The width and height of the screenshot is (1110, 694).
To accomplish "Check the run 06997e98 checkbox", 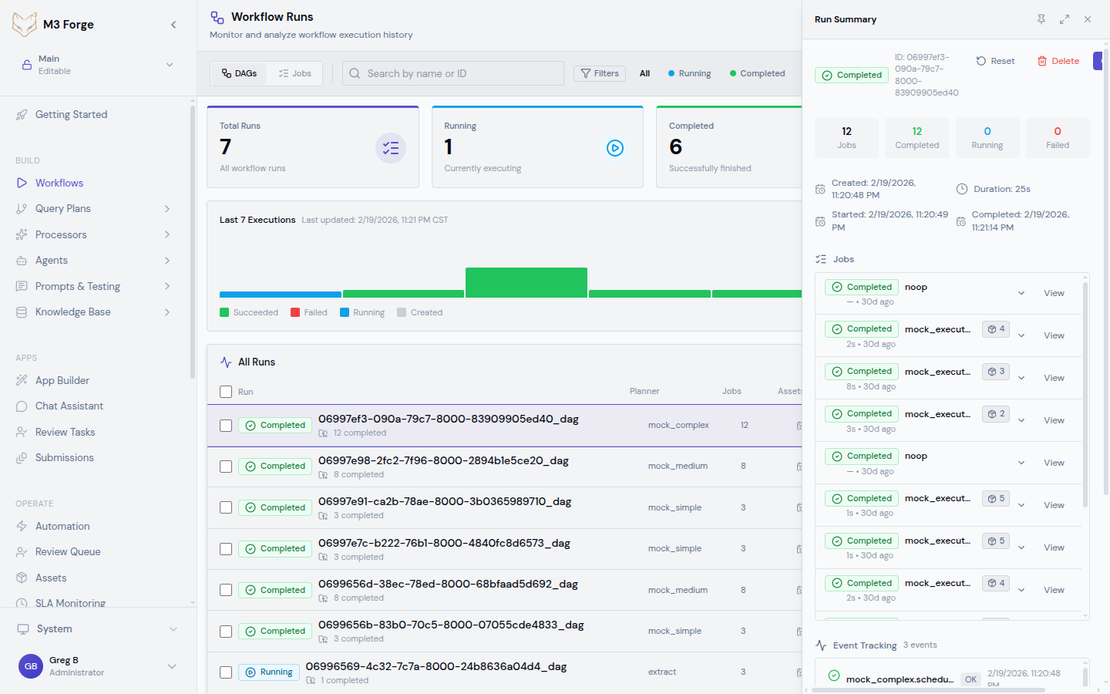I will (x=226, y=466).
